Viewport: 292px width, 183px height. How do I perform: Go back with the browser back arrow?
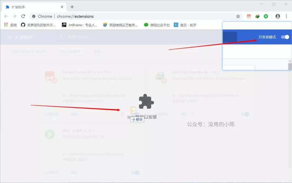coord(6,16)
